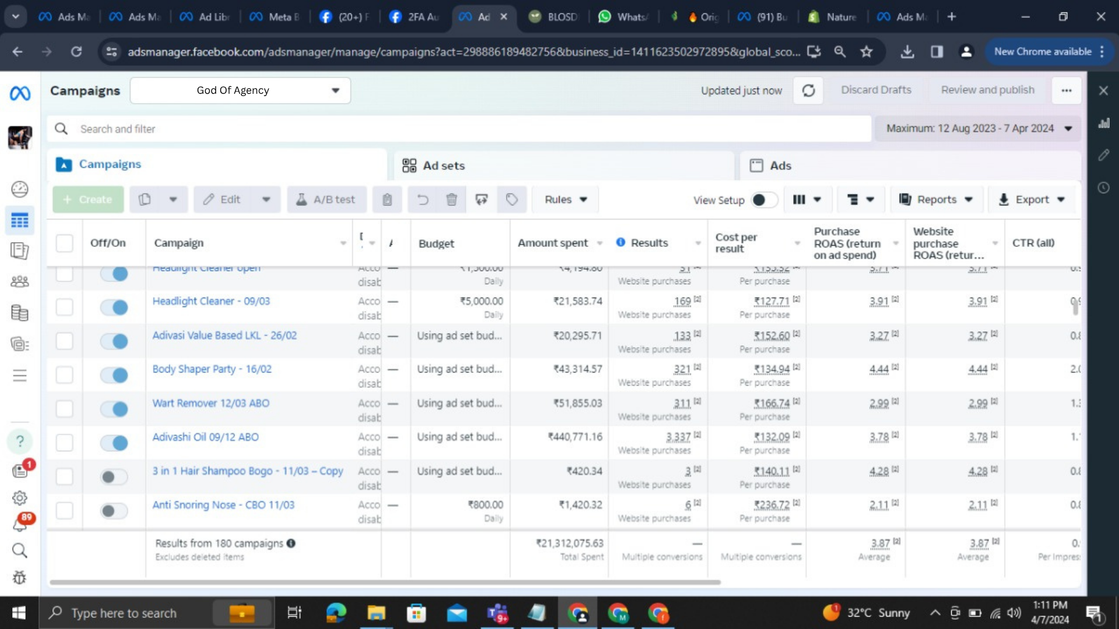Switch to the Ad sets tab
1119x629 pixels.
[443, 166]
